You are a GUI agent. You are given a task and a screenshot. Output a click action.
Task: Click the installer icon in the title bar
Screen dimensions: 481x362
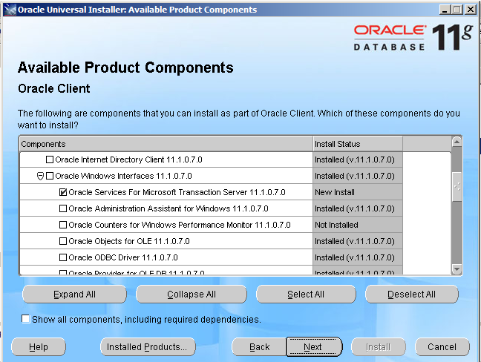10,10
